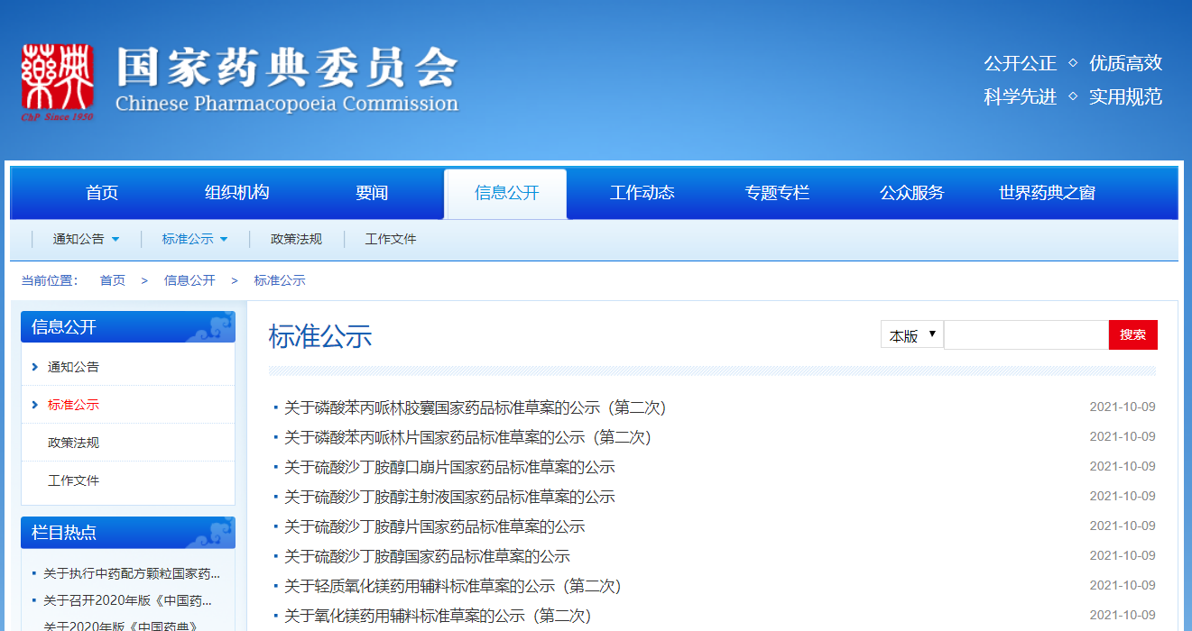Open the 首页 main navigation tab

[102, 193]
